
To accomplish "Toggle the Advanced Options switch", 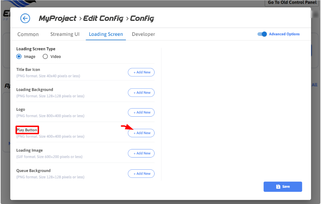I will click(x=262, y=34).
